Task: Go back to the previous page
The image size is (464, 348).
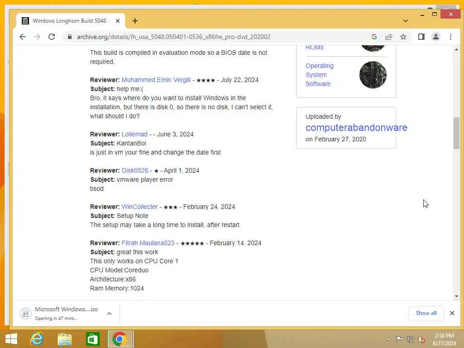Action: click(23, 37)
